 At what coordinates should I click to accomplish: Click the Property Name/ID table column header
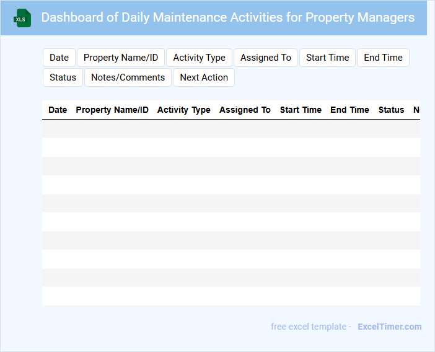pyautogui.click(x=112, y=110)
